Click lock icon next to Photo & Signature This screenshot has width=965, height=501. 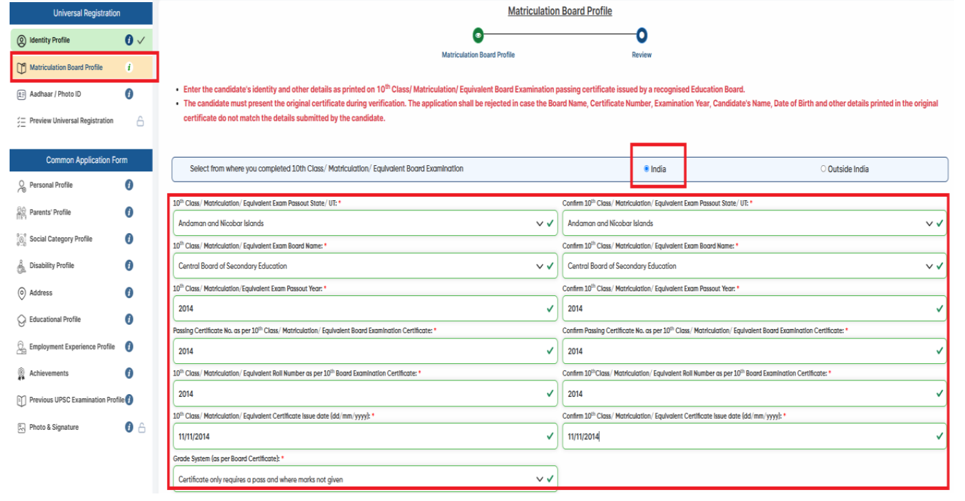(x=142, y=428)
